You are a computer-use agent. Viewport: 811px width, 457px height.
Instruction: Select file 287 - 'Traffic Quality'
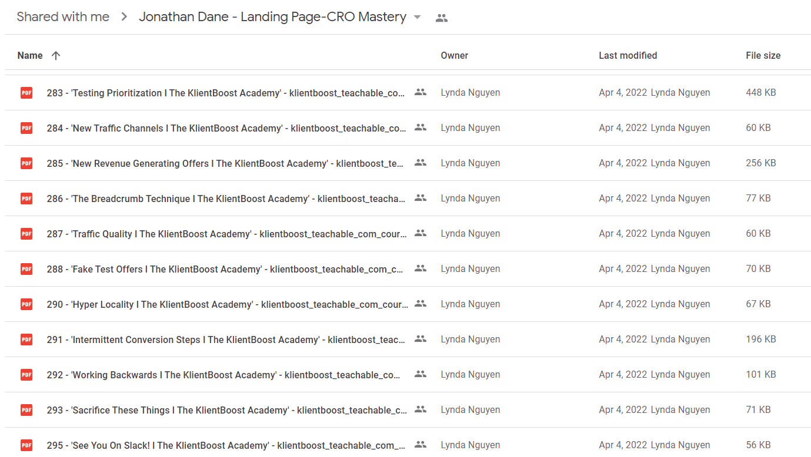[227, 234]
